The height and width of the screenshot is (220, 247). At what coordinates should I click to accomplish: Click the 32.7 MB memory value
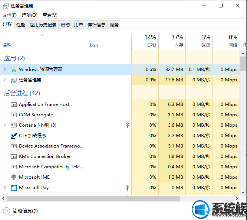pyautogui.click(x=174, y=69)
